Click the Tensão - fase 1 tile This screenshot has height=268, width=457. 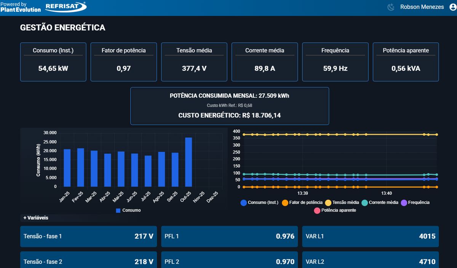(88, 236)
